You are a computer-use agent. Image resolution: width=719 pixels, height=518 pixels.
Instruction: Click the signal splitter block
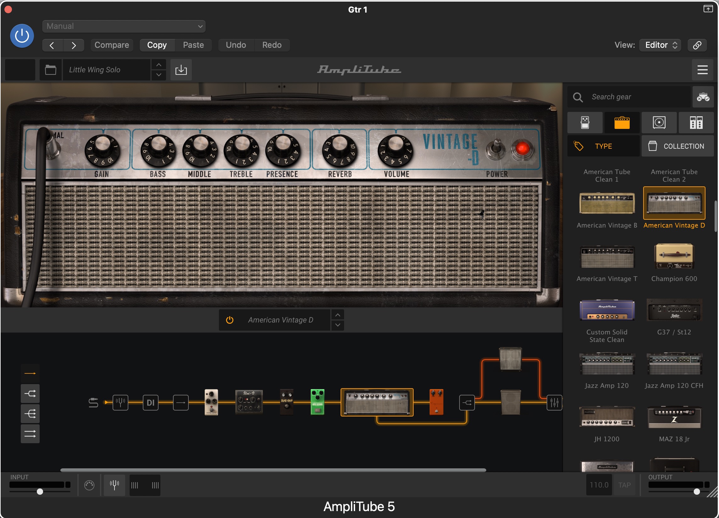click(x=467, y=403)
